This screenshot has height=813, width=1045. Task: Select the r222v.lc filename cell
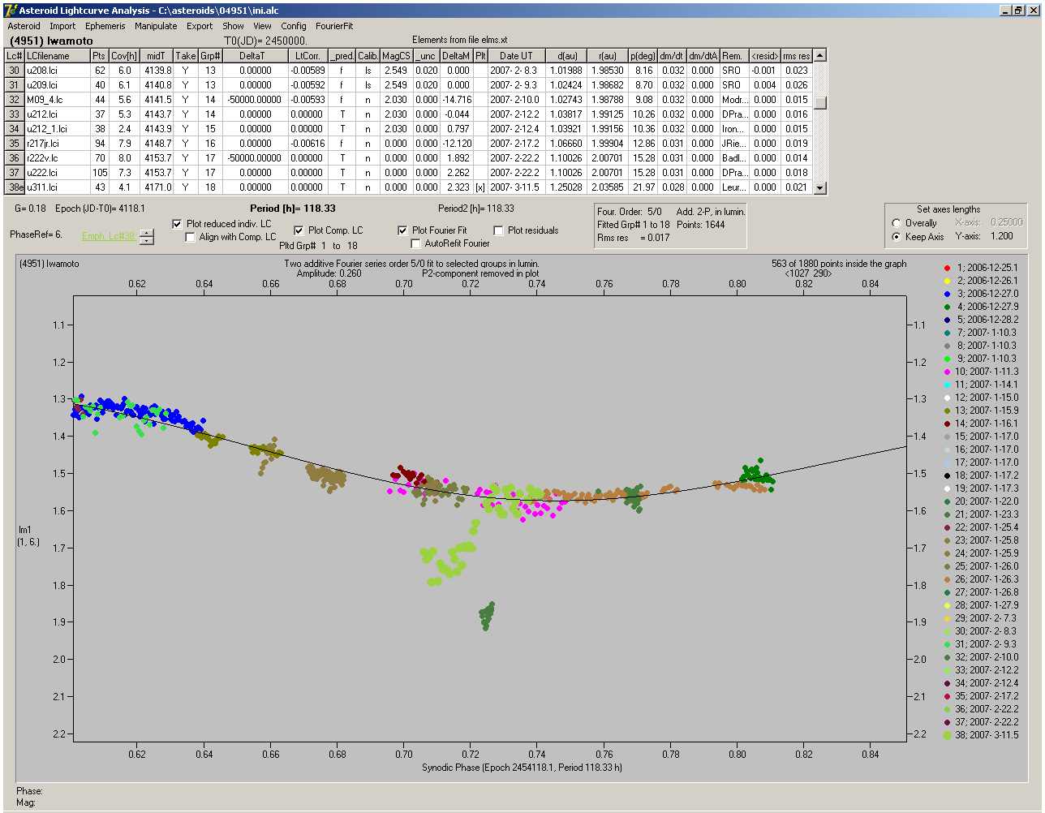57,158
